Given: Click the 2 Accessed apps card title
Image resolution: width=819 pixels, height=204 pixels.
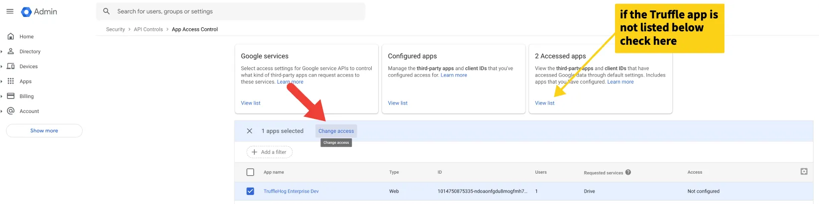Looking at the screenshot, I should pos(560,56).
